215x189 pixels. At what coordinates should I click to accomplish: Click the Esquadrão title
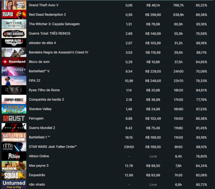point(37,175)
